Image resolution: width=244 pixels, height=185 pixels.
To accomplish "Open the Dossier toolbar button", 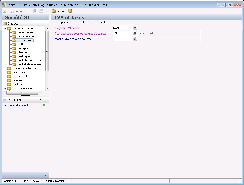I will [x=59, y=11].
